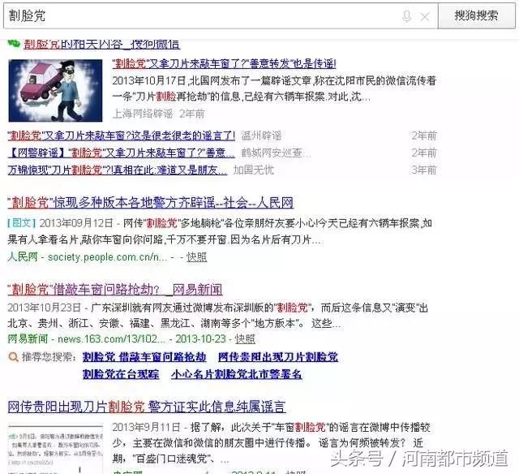Image resolution: width=519 pixels, height=474 pixels.
Task: Open the 这是很老很老的谣言了 link
Action: 121,136
